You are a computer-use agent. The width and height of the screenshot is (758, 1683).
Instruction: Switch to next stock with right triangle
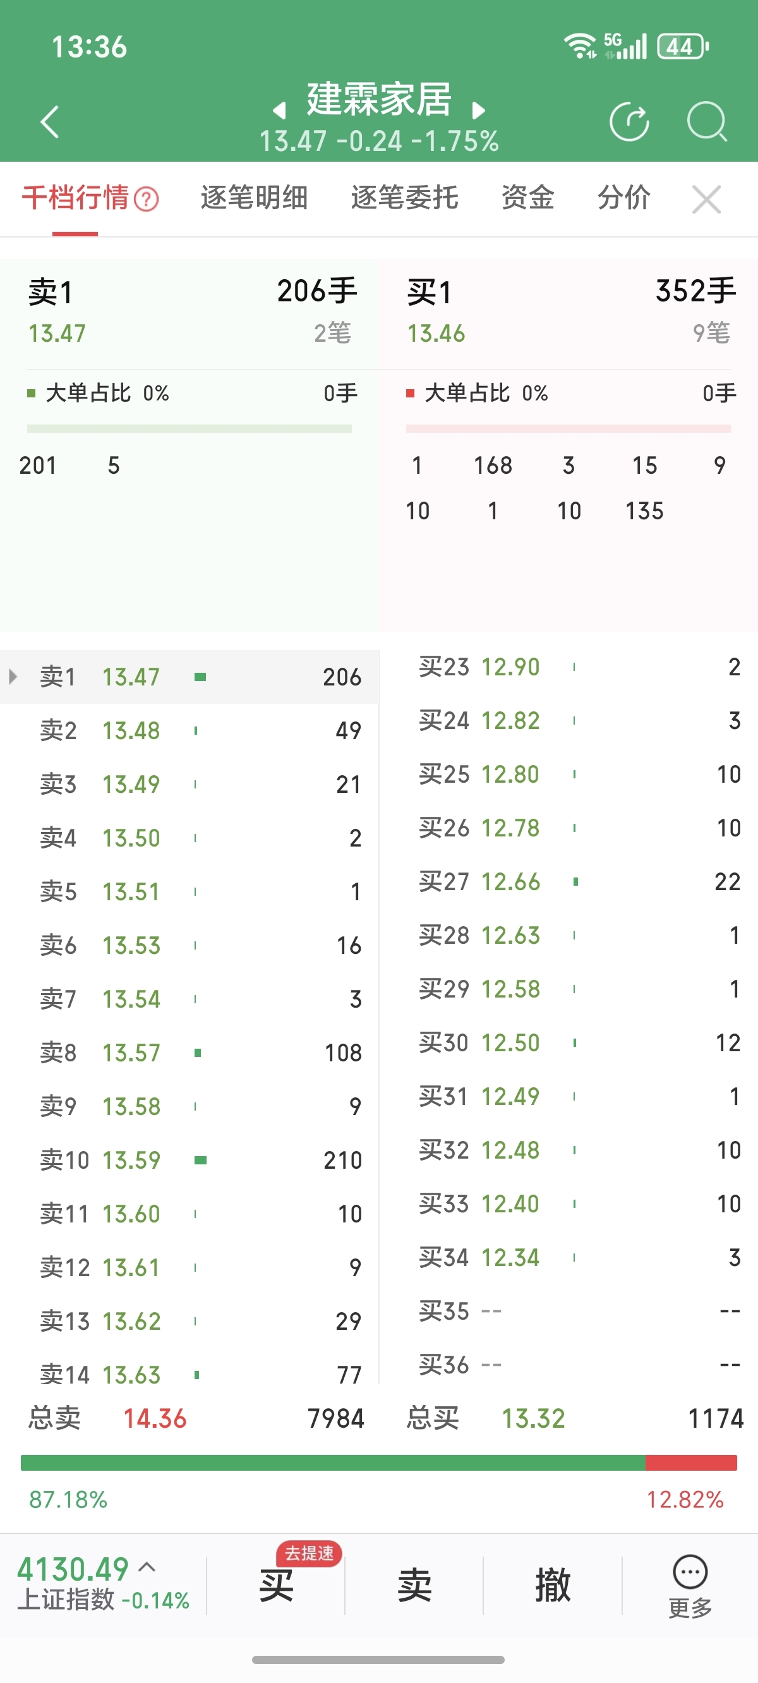tap(479, 111)
